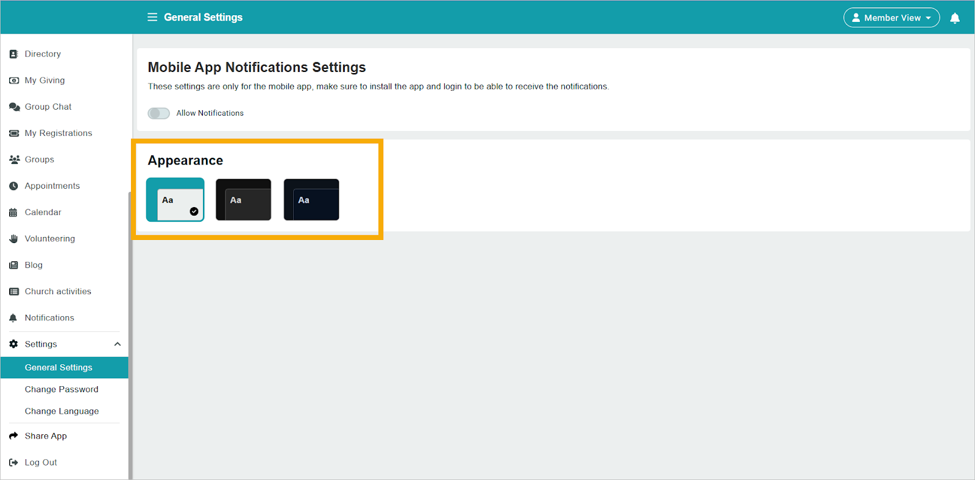Click the hamburger menu icon
Image resolution: width=975 pixels, height=480 pixels.
(152, 17)
